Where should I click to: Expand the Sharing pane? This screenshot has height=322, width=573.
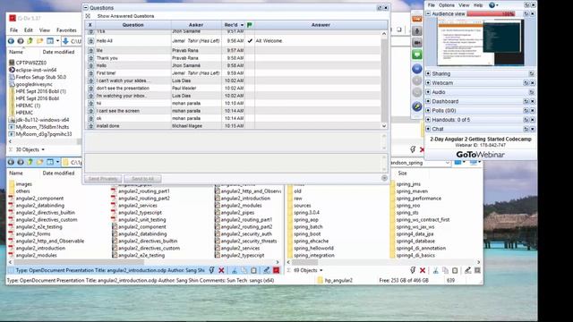coord(428,73)
